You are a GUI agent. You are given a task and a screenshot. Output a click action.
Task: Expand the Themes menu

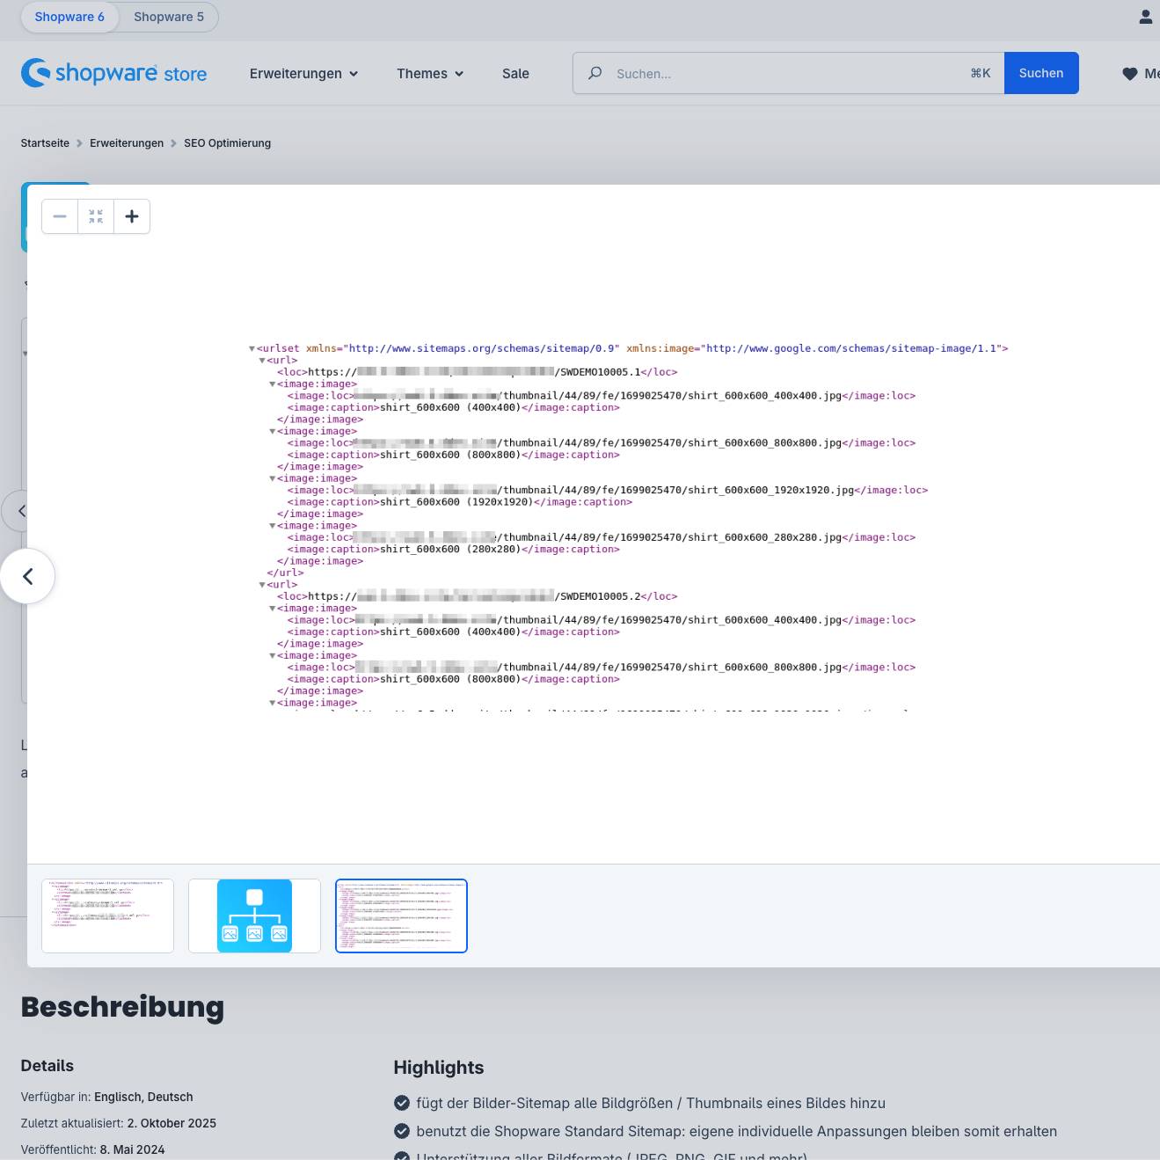pyautogui.click(x=430, y=74)
